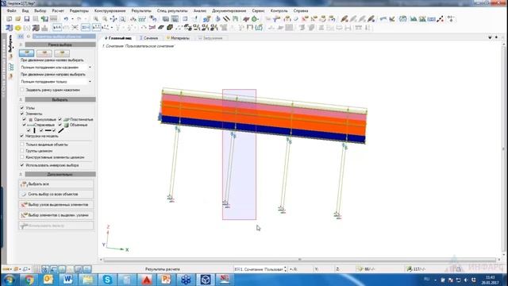Click the red-dotted diagonal line icon
Viewport: 508px width, 286px height.
[440, 19]
